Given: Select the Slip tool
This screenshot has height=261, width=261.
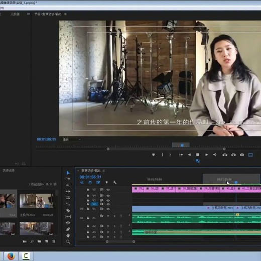Looking at the screenshot, I should tap(68, 217).
